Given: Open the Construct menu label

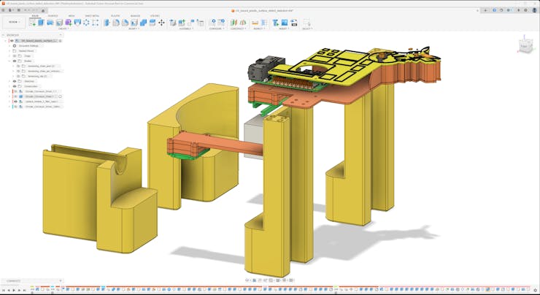Looking at the screenshot, I should 237,28.
